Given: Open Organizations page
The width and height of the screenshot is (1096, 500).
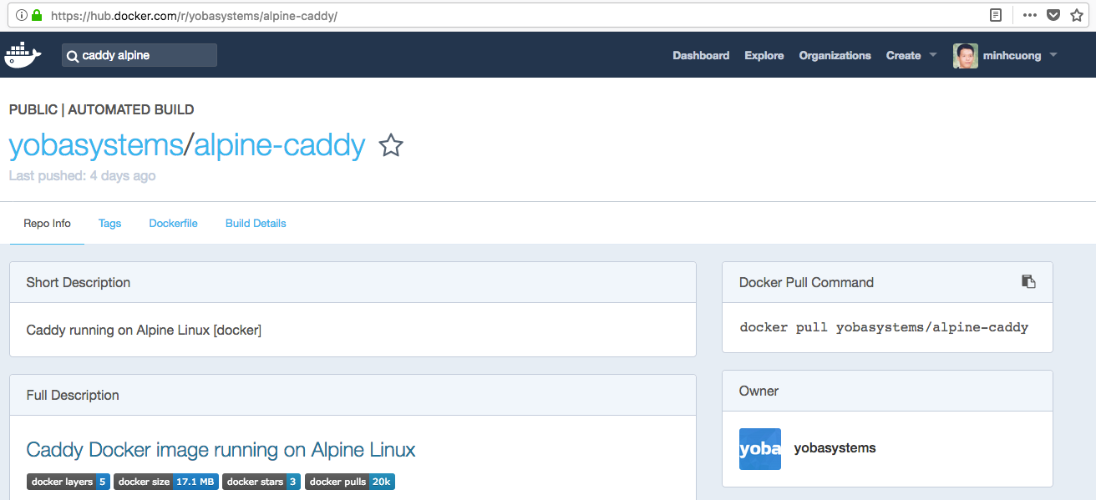Looking at the screenshot, I should click(x=835, y=55).
